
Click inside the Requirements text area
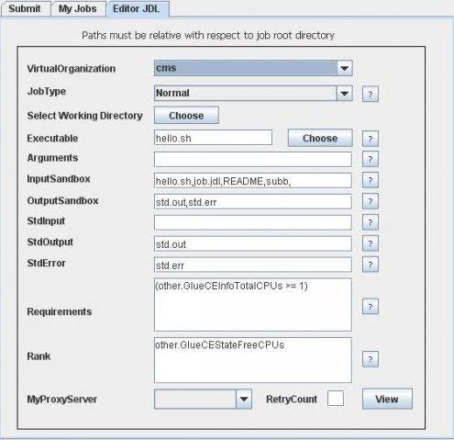[x=253, y=305]
